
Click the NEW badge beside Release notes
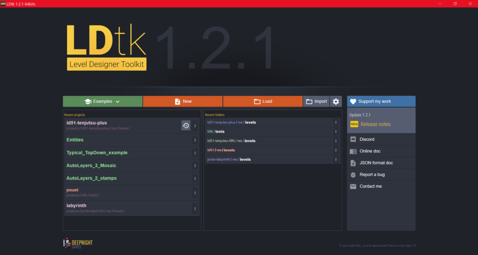[354, 124]
